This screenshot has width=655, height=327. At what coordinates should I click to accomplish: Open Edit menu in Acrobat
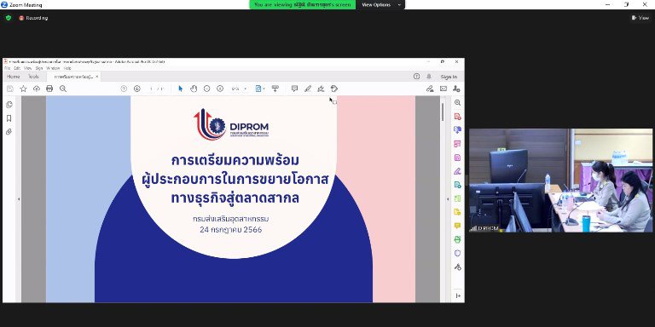coord(17,68)
